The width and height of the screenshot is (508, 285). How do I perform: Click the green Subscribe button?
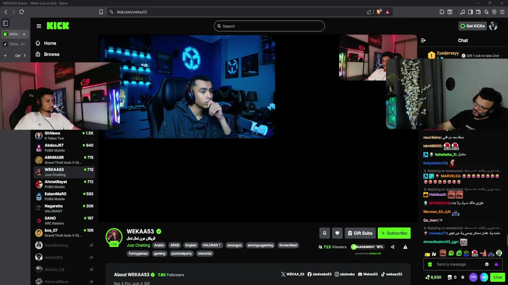point(394,233)
